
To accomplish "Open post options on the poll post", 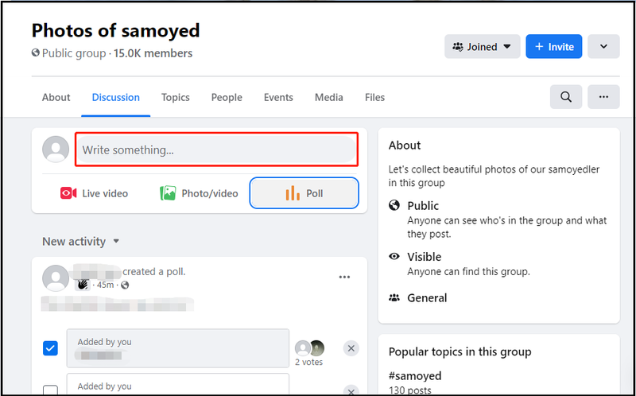I will [x=344, y=277].
